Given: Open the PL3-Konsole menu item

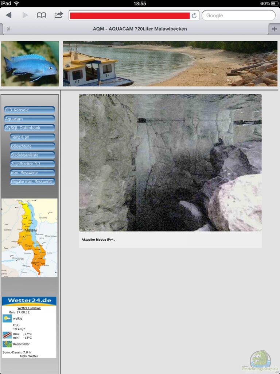Looking at the screenshot, I should [29, 110].
